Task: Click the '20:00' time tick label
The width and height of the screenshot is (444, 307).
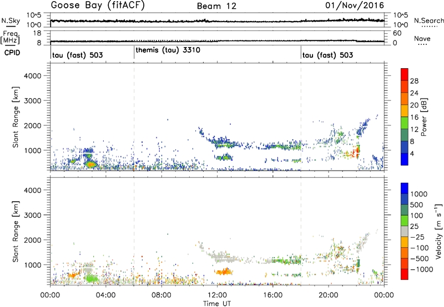Action: click(329, 295)
